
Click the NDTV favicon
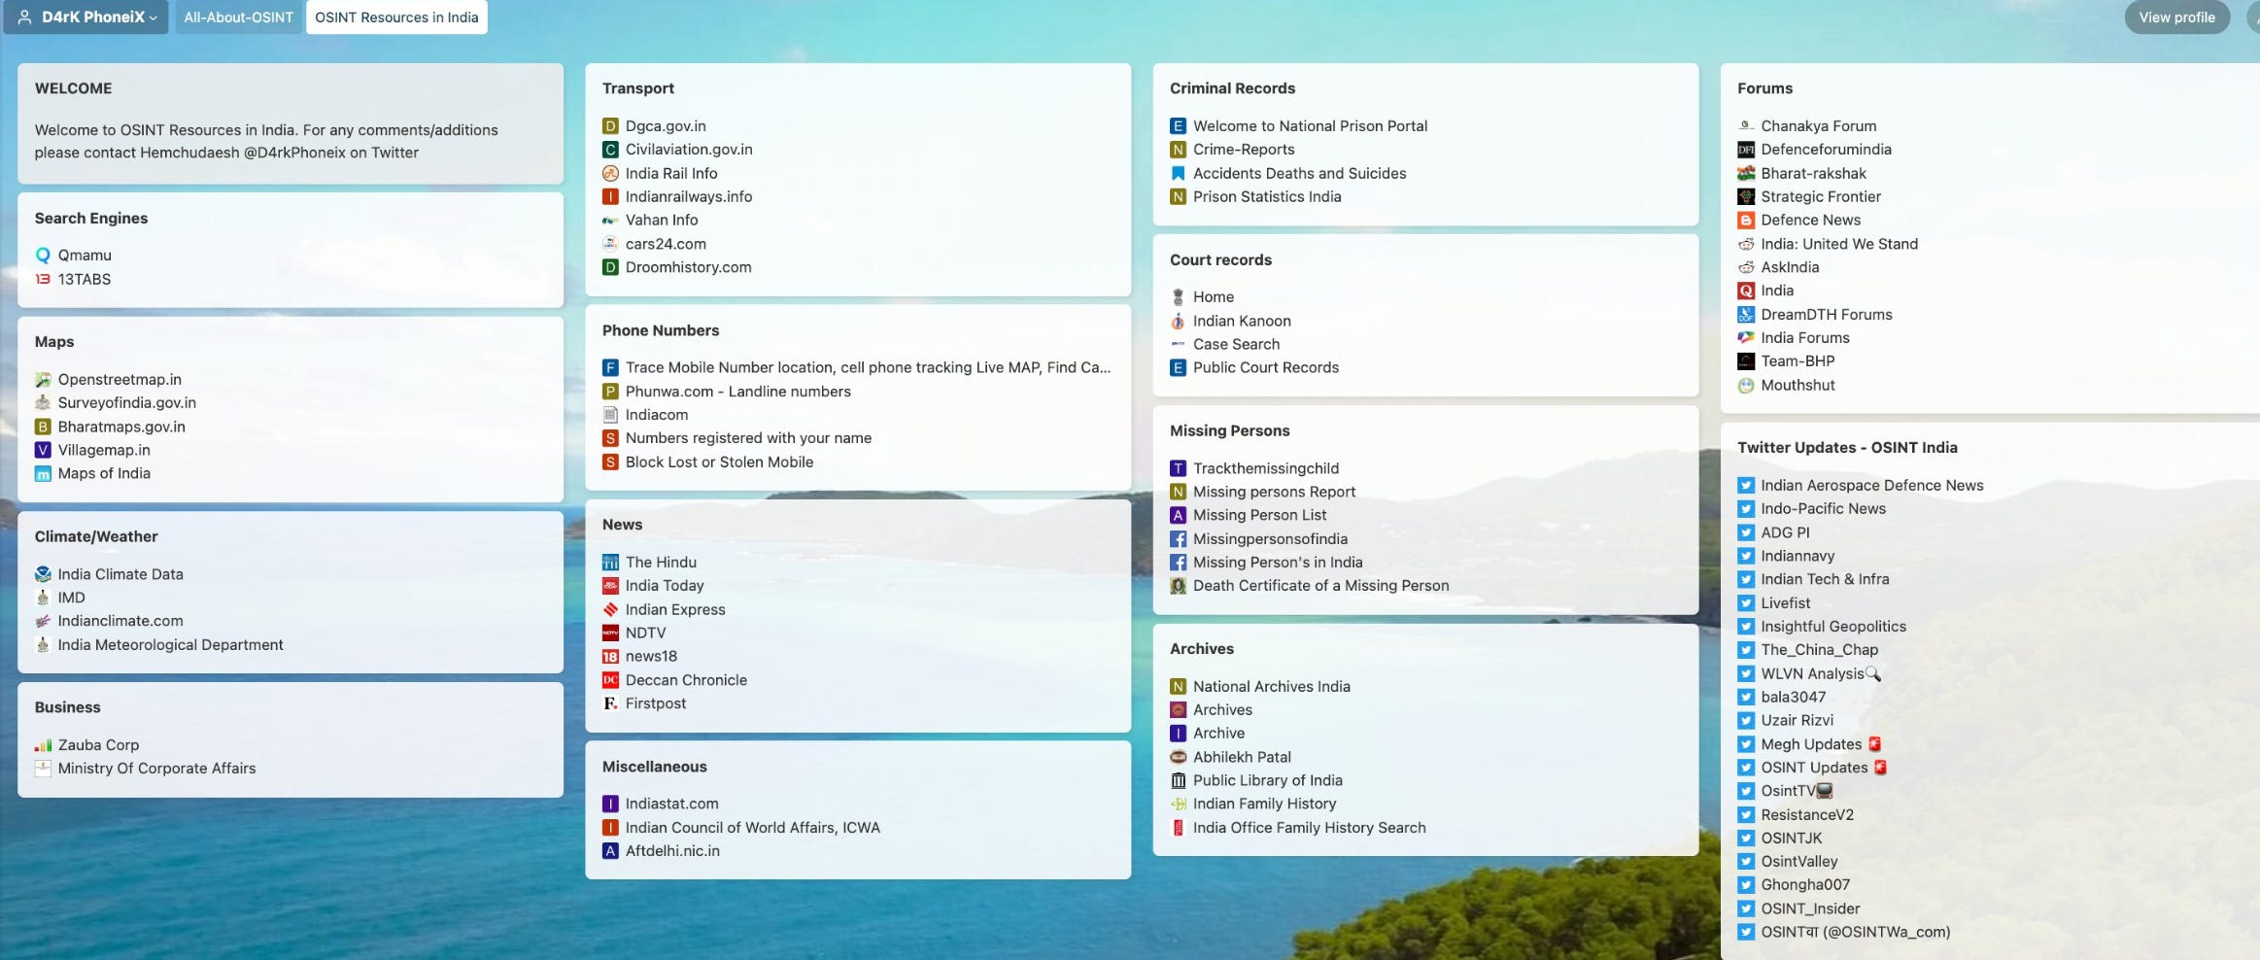(610, 633)
